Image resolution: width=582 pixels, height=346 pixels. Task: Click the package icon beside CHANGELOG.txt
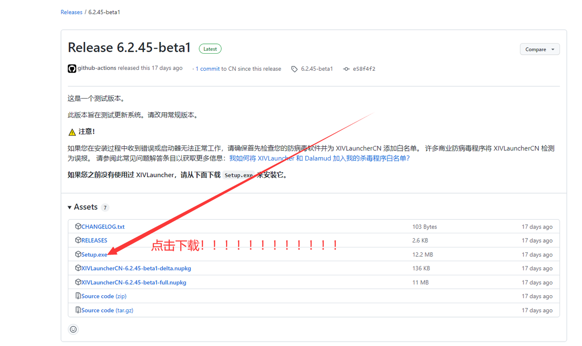pos(78,226)
